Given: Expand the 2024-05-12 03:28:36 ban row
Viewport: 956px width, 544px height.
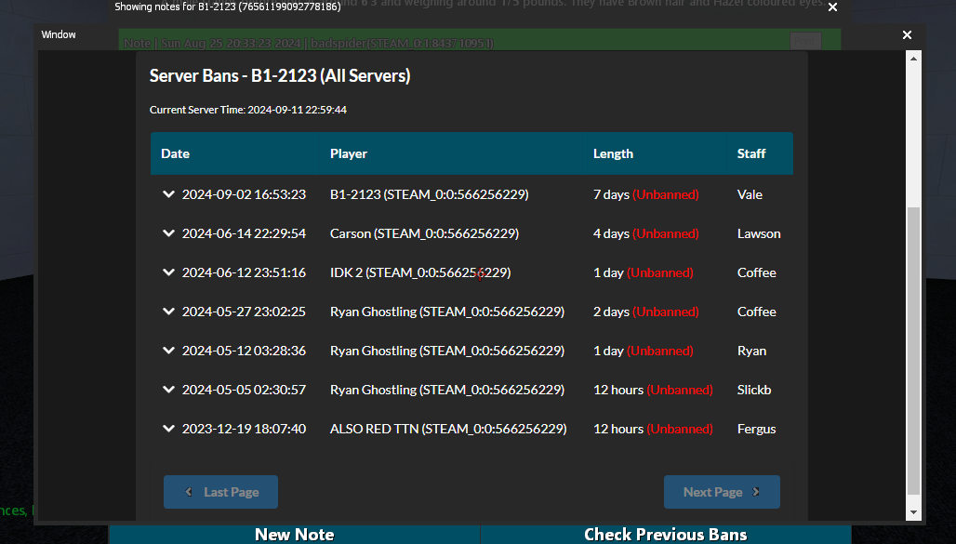Looking at the screenshot, I should coord(169,351).
